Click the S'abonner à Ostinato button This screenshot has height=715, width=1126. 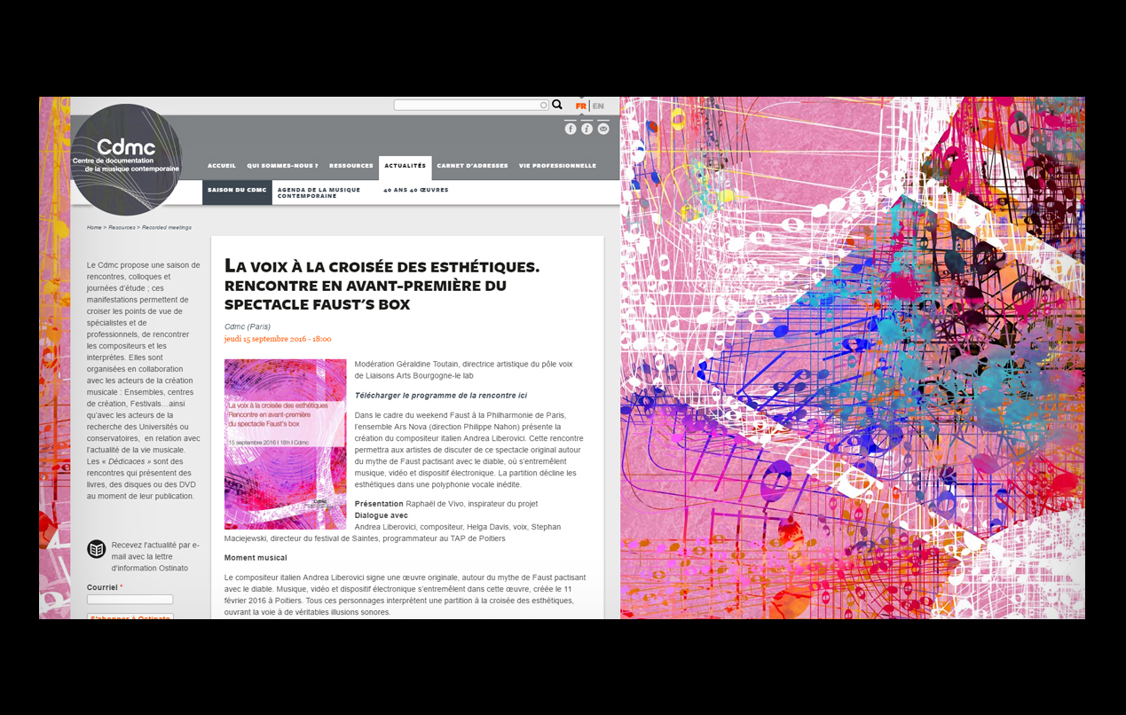coord(130,617)
